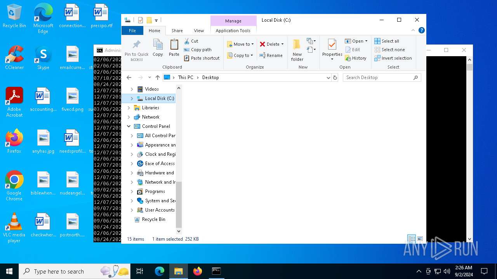Switch to large icons view layout
Screen dimensions: 497x279
tap(420, 239)
